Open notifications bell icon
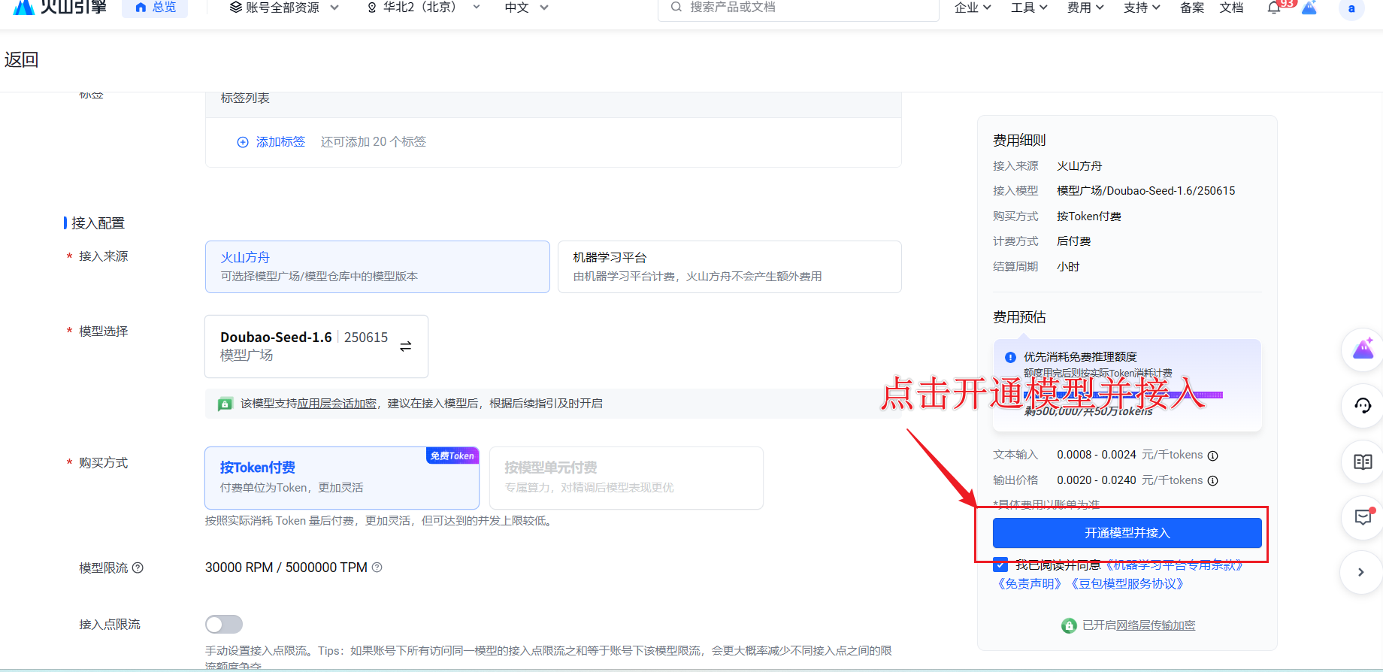 click(x=1275, y=8)
